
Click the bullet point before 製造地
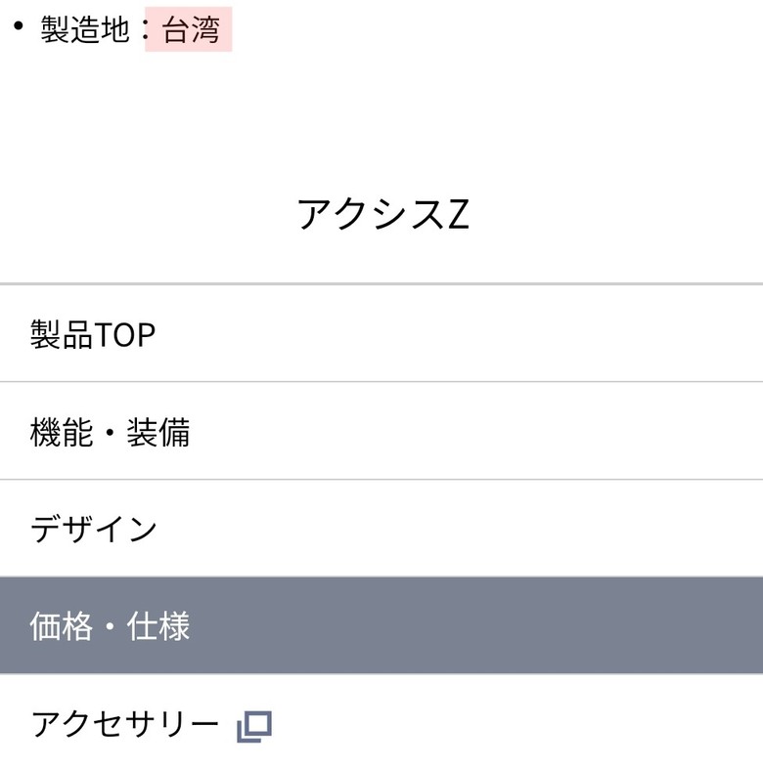[18, 26]
